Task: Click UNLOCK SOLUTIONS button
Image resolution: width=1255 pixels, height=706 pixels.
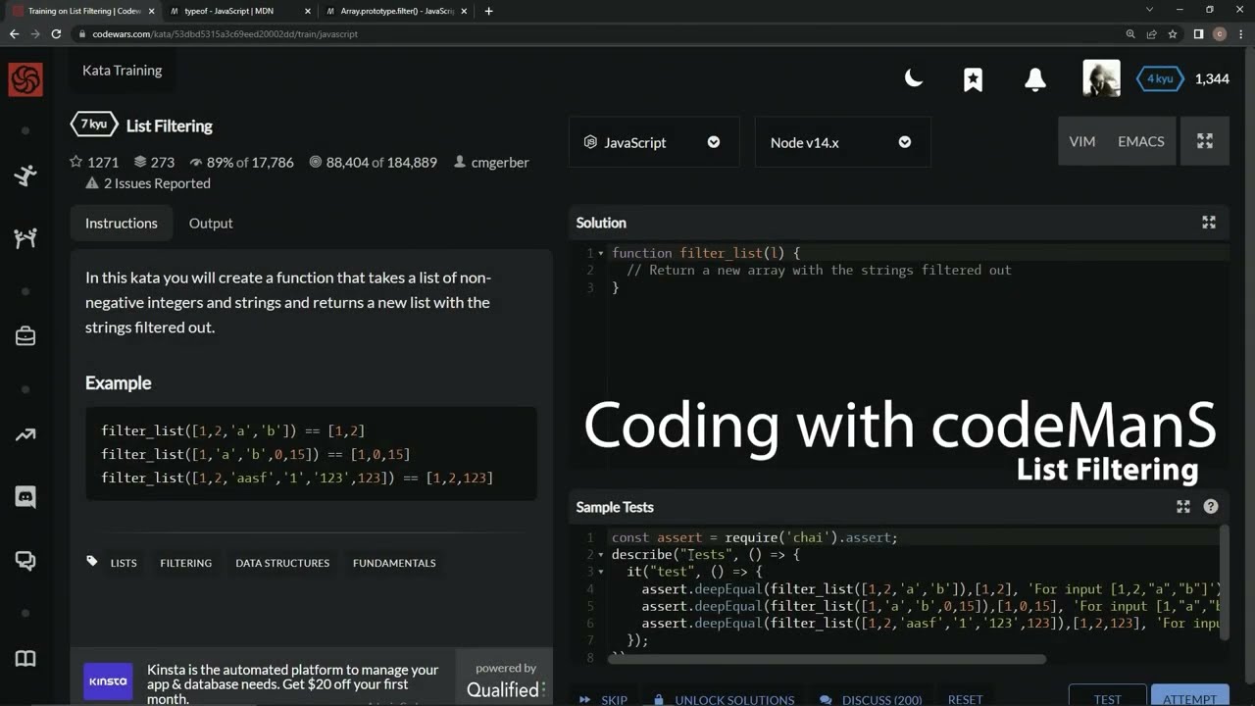Action: [724, 699]
